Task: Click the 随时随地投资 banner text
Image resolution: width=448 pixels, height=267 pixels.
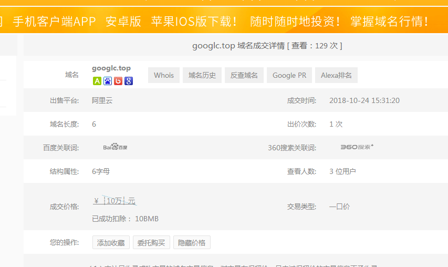Action: pos(296,22)
